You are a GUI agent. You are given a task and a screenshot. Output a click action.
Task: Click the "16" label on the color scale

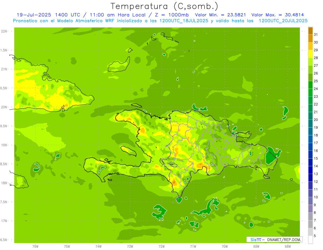(316, 151)
